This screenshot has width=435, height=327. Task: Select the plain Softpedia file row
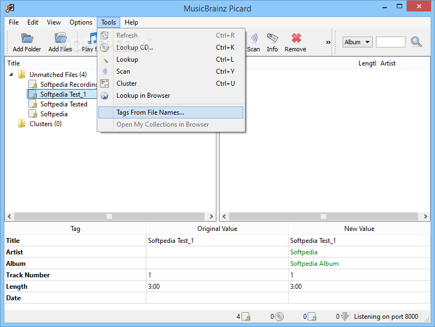pos(54,114)
